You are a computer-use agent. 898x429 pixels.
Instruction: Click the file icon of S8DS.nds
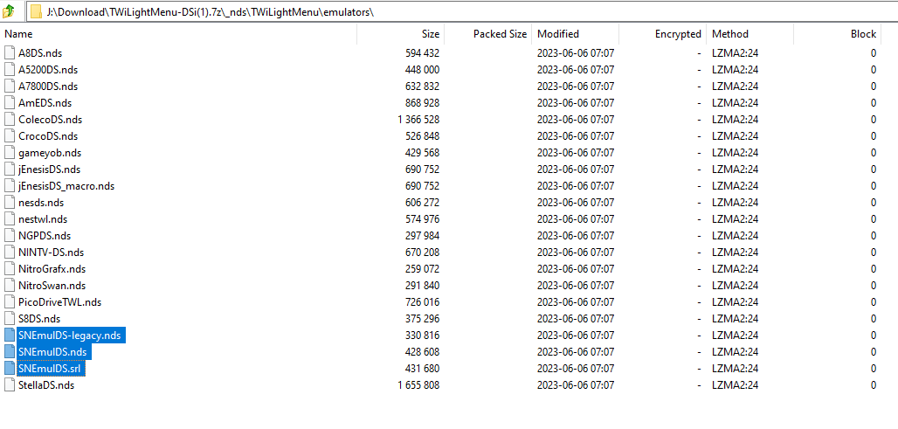click(x=9, y=319)
